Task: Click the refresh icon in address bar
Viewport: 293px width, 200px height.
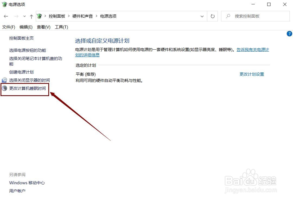Action: point(212,16)
